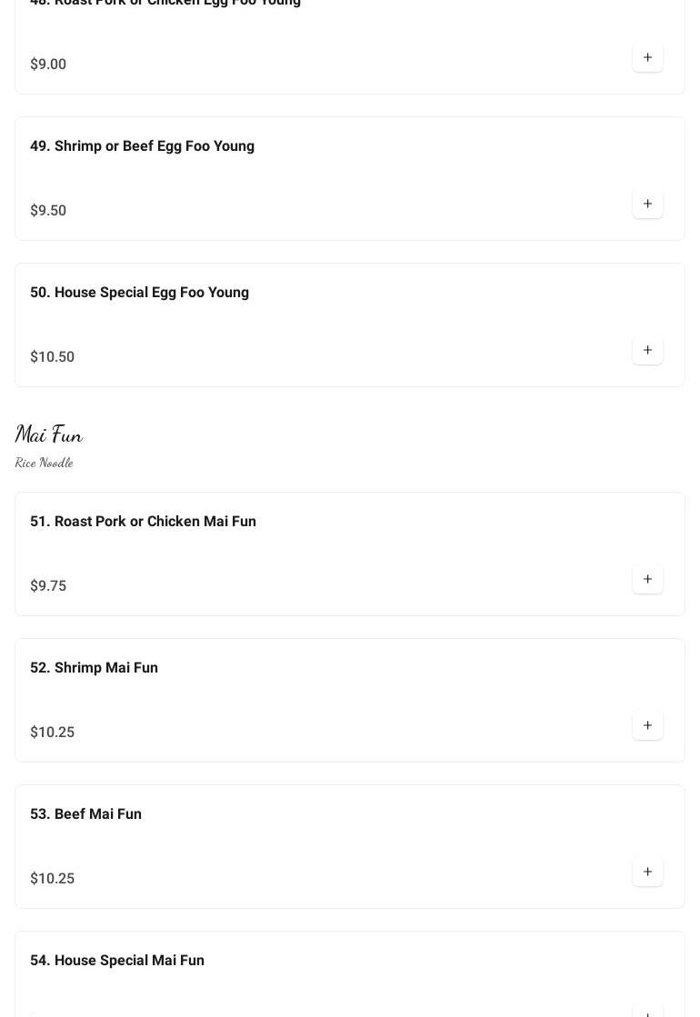This screenshot has height=1017, width=700.
Task: Click plus icon for Beef Mai Fun
Action: click(647, 872)
